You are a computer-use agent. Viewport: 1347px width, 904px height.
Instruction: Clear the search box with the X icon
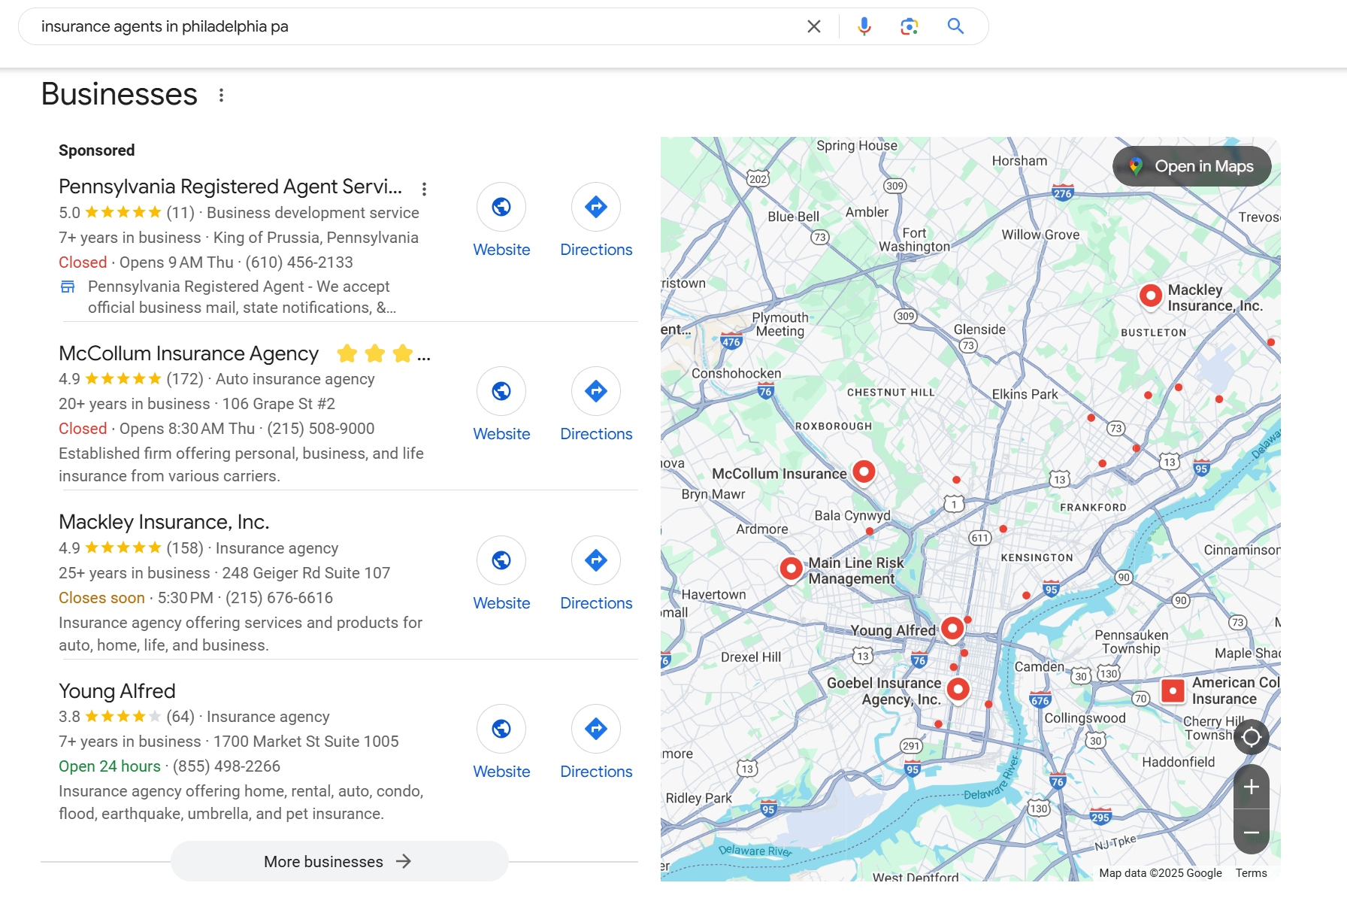pos(813,26)
